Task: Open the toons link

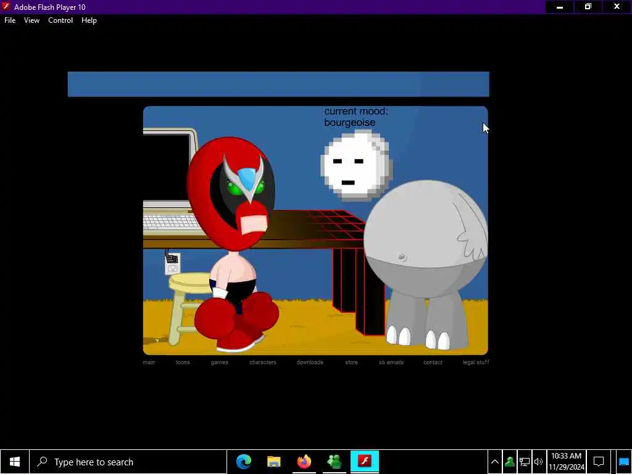Action: pos(183,362)
